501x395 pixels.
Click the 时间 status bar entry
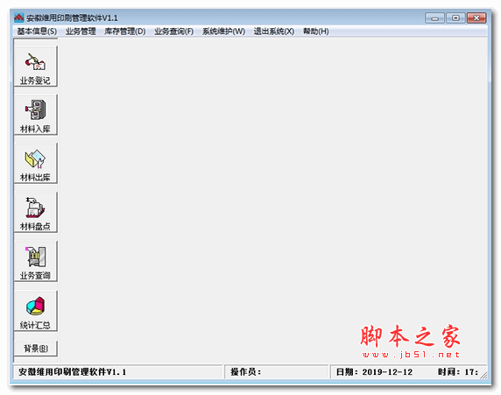[458, 372]
